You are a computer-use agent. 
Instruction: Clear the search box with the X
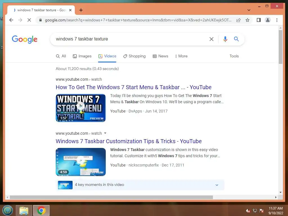[211, 39]
